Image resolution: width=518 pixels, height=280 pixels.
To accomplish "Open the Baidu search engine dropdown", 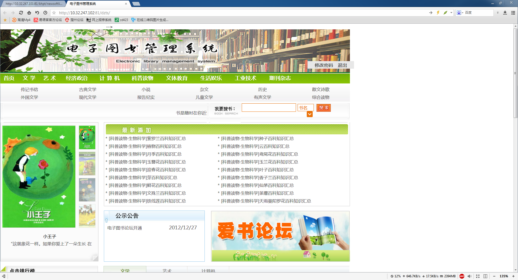I will coord(460,13).
